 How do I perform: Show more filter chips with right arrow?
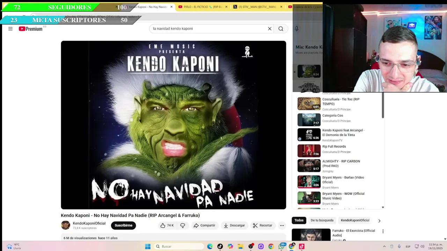pos(379,221)
